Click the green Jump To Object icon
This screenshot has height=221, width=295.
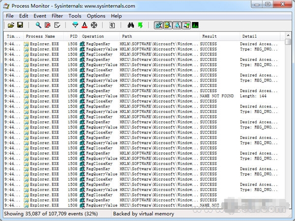point(140,25)
